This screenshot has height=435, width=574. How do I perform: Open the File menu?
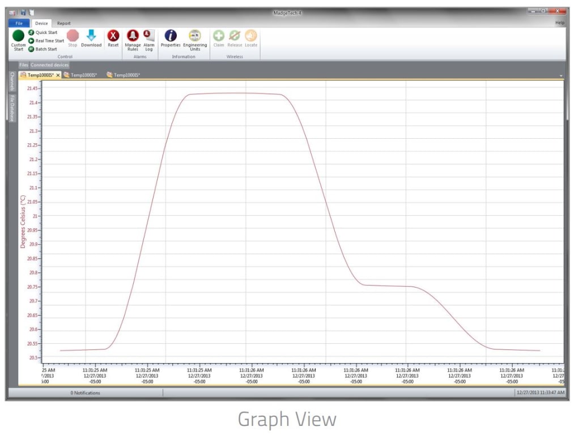click(19, 23)
